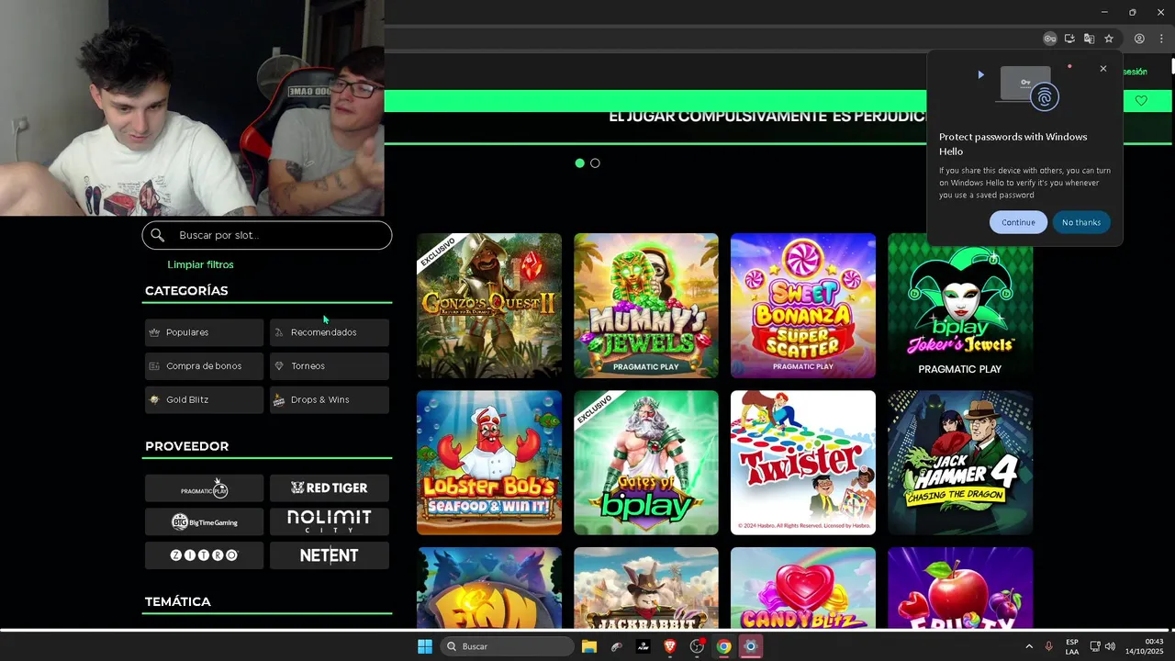Screen dimensions: 1175x661
Task: Click the Buscar por slot search field
Action: click(267, 235)
